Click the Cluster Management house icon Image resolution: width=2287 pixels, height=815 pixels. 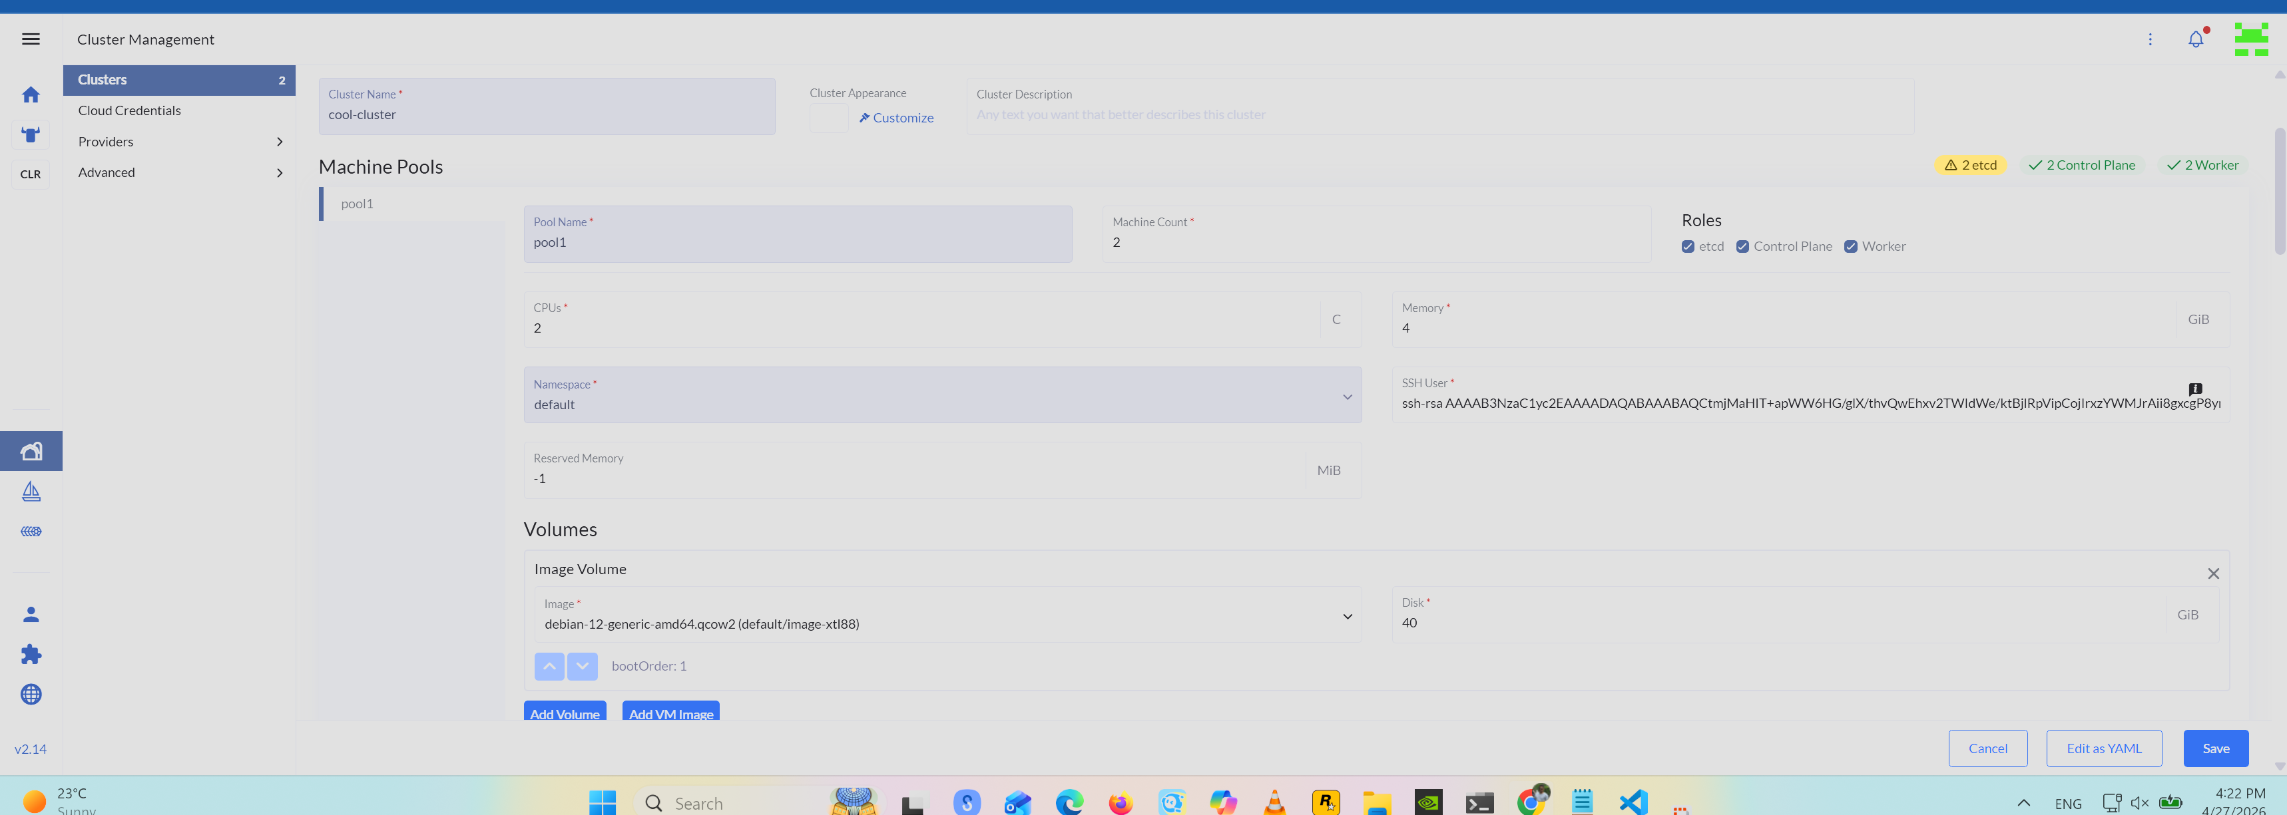[31, 451]
